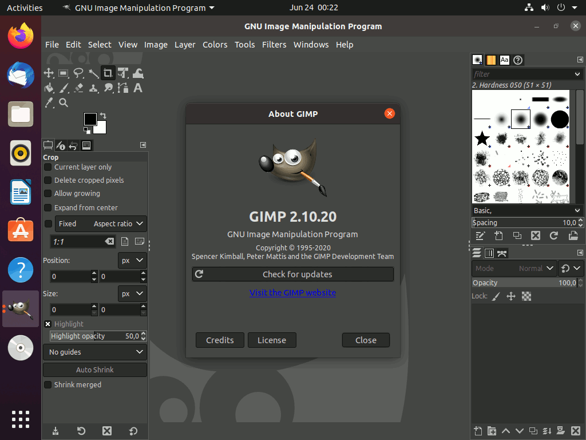
Task: Set aspect to portrait orientation
Action: 125,242
